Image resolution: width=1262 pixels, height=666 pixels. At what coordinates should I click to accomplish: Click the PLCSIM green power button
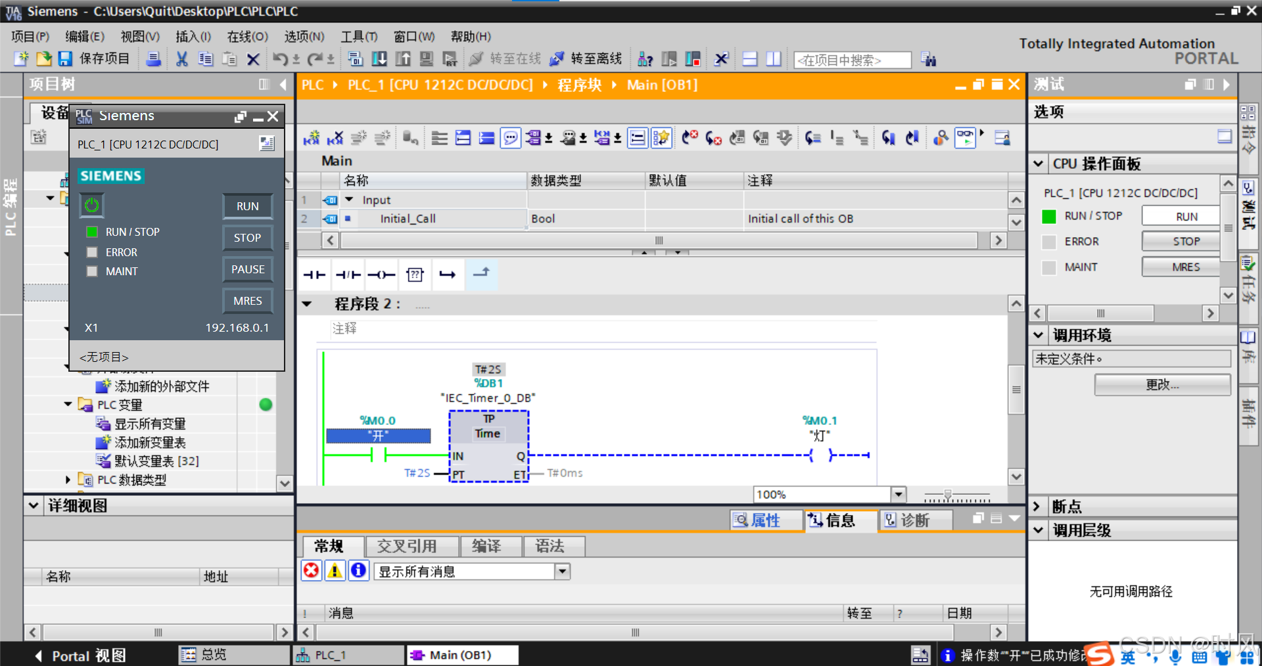pos(92,205)
